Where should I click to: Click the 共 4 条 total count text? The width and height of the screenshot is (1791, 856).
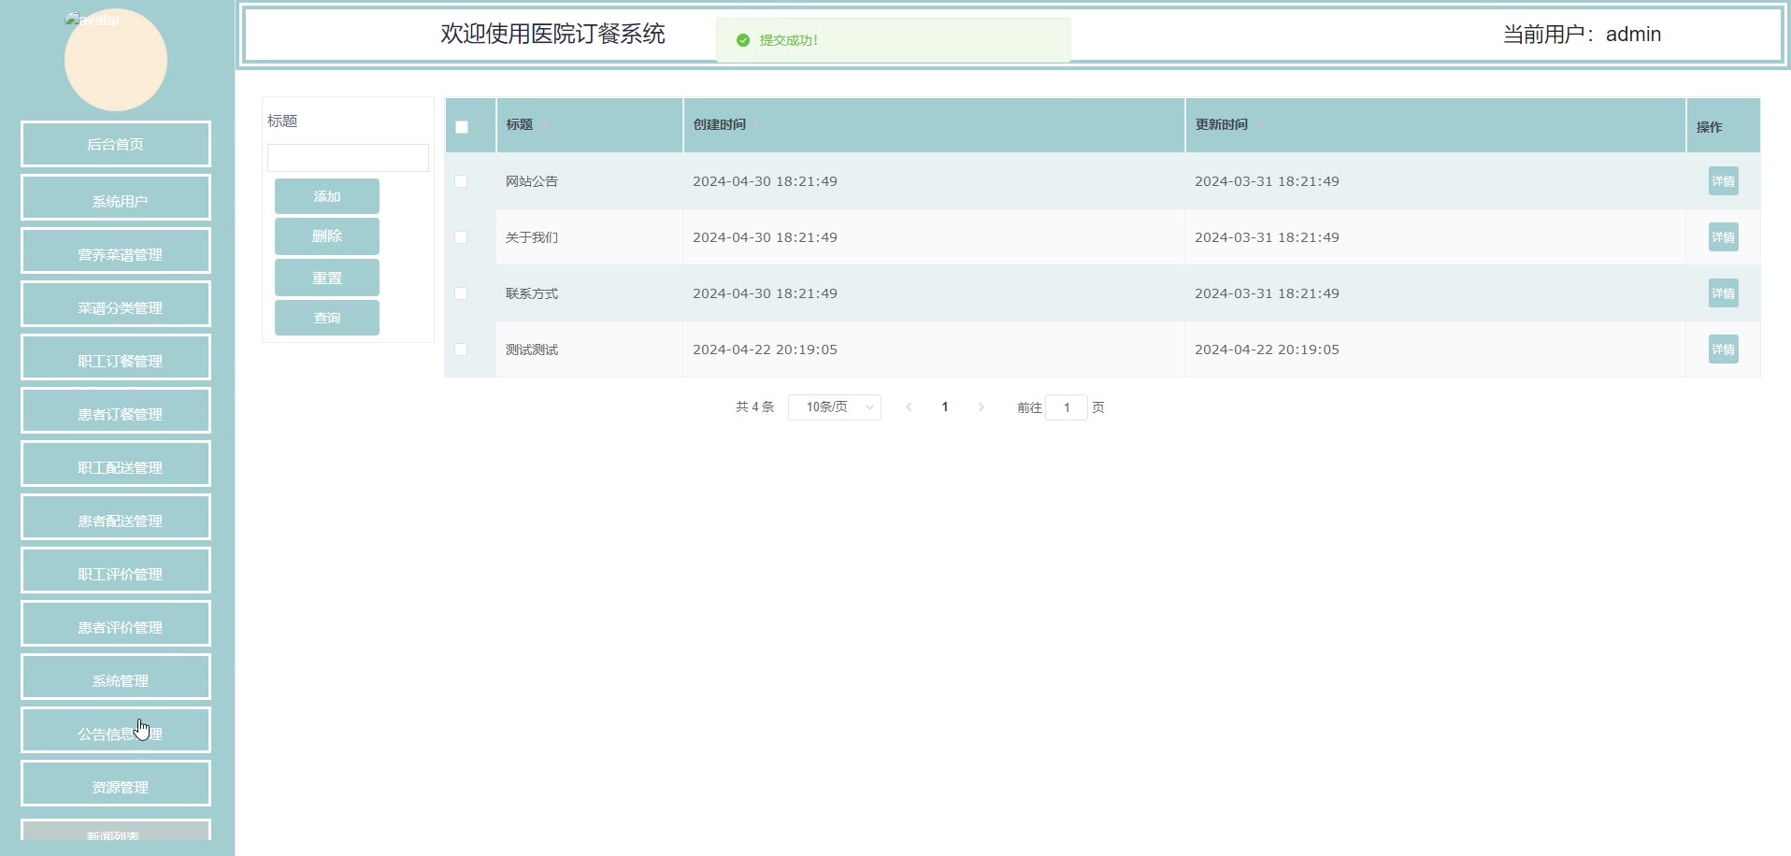(754, 407)
